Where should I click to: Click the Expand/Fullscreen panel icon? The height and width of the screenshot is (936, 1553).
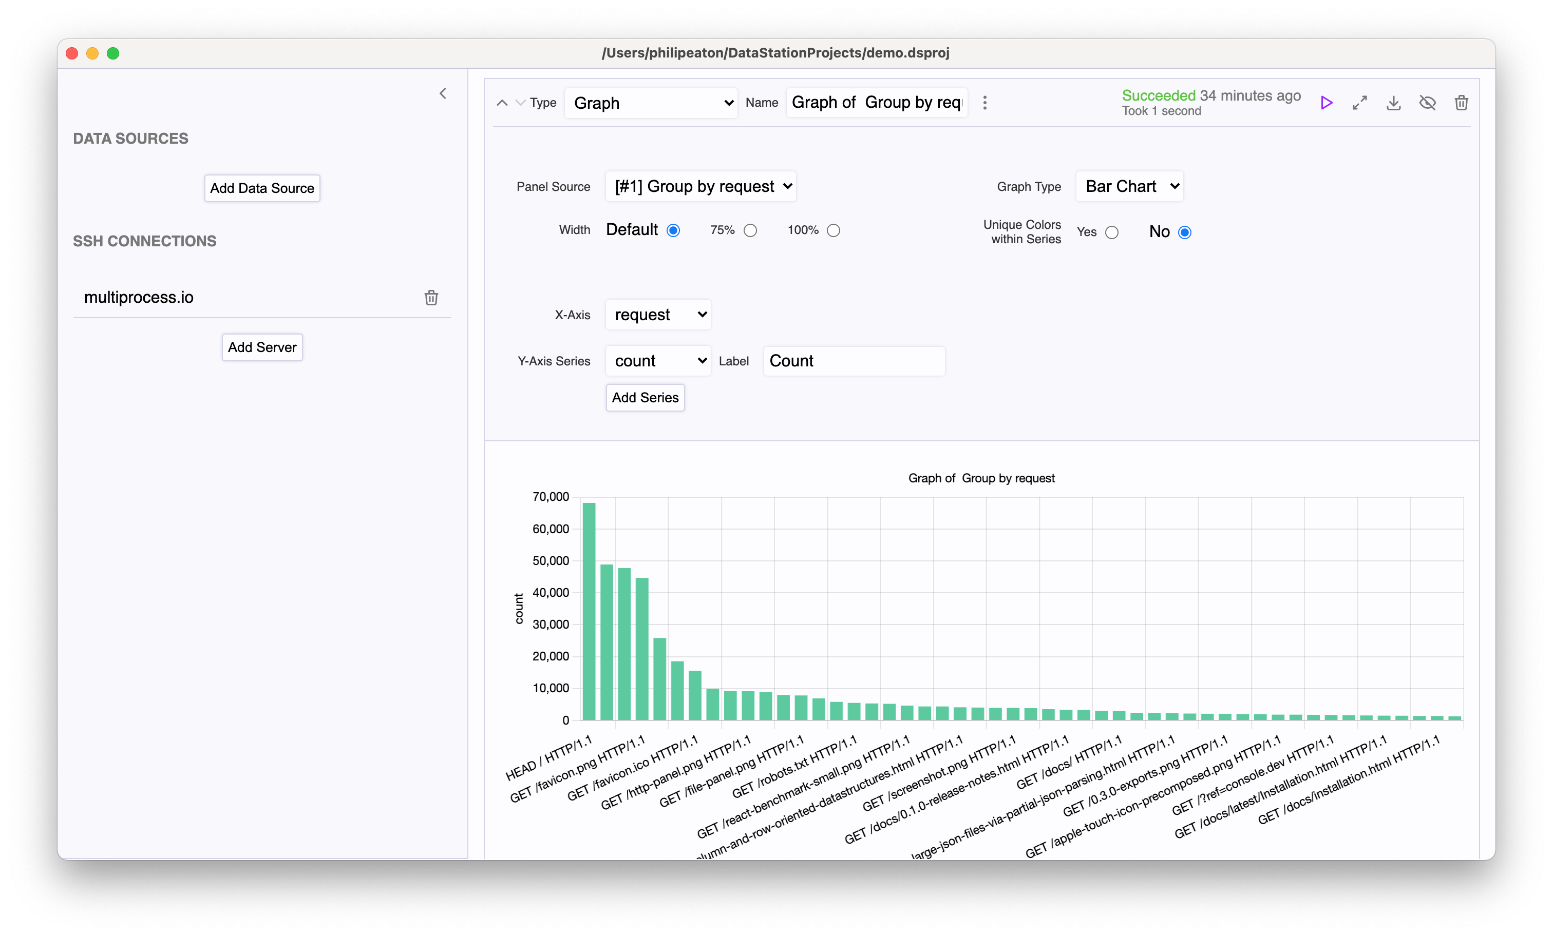(1360, 103)
